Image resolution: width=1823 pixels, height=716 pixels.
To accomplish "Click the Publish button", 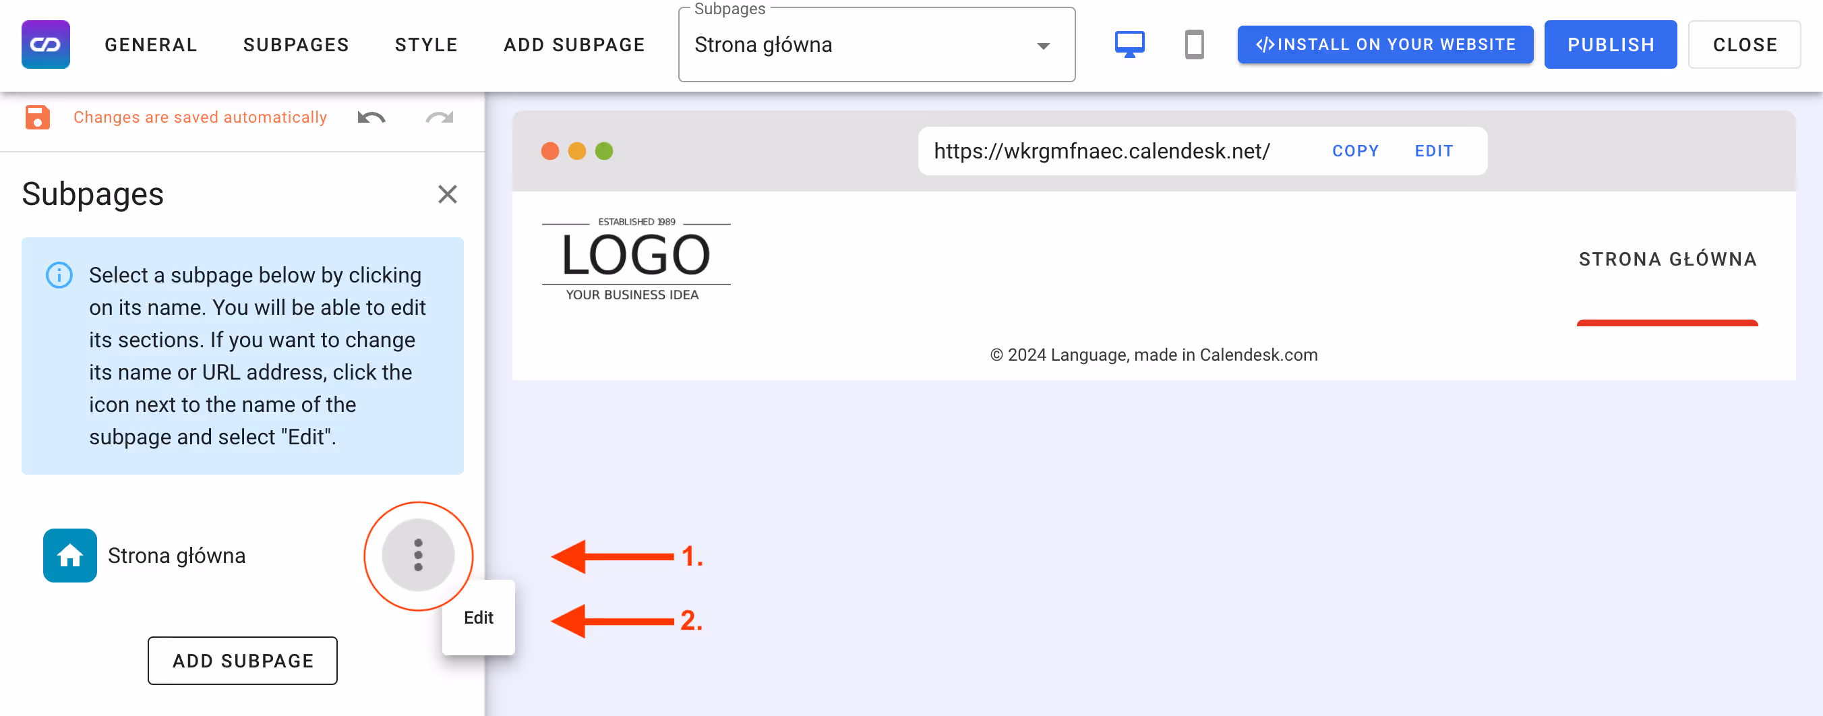I will pyautogui.click(x=1610, y=44).
